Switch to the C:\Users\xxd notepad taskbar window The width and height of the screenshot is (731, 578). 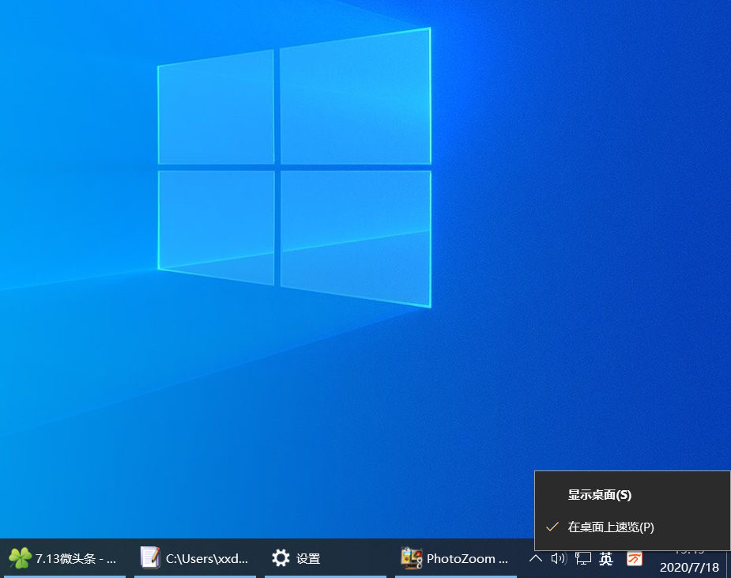click(195, 558)
